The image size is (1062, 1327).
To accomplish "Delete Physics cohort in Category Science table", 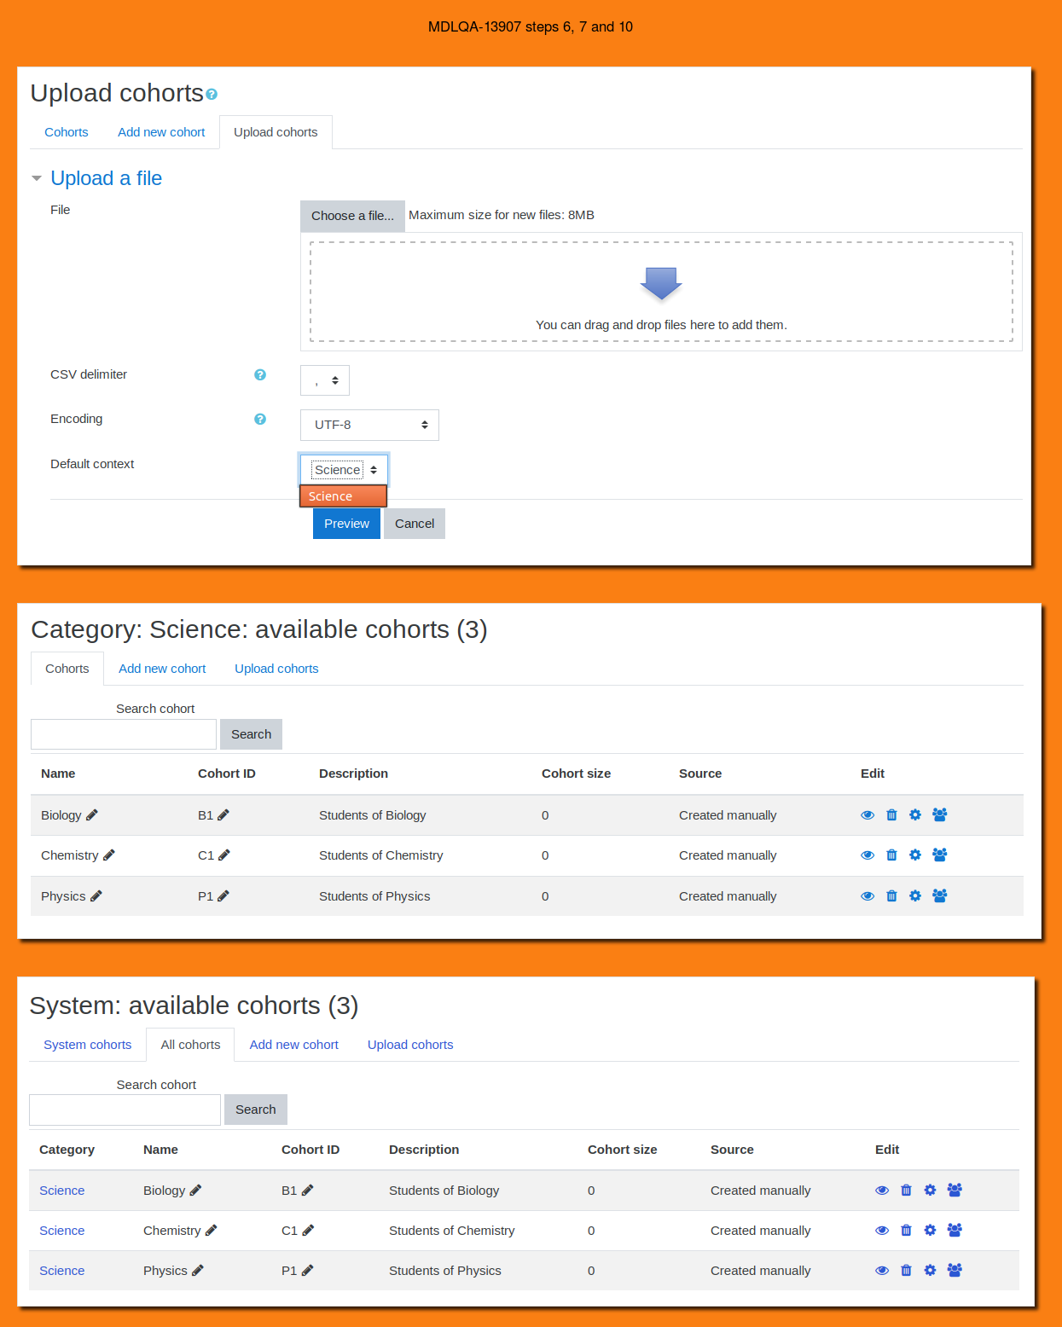I will (x=891, y=896).
